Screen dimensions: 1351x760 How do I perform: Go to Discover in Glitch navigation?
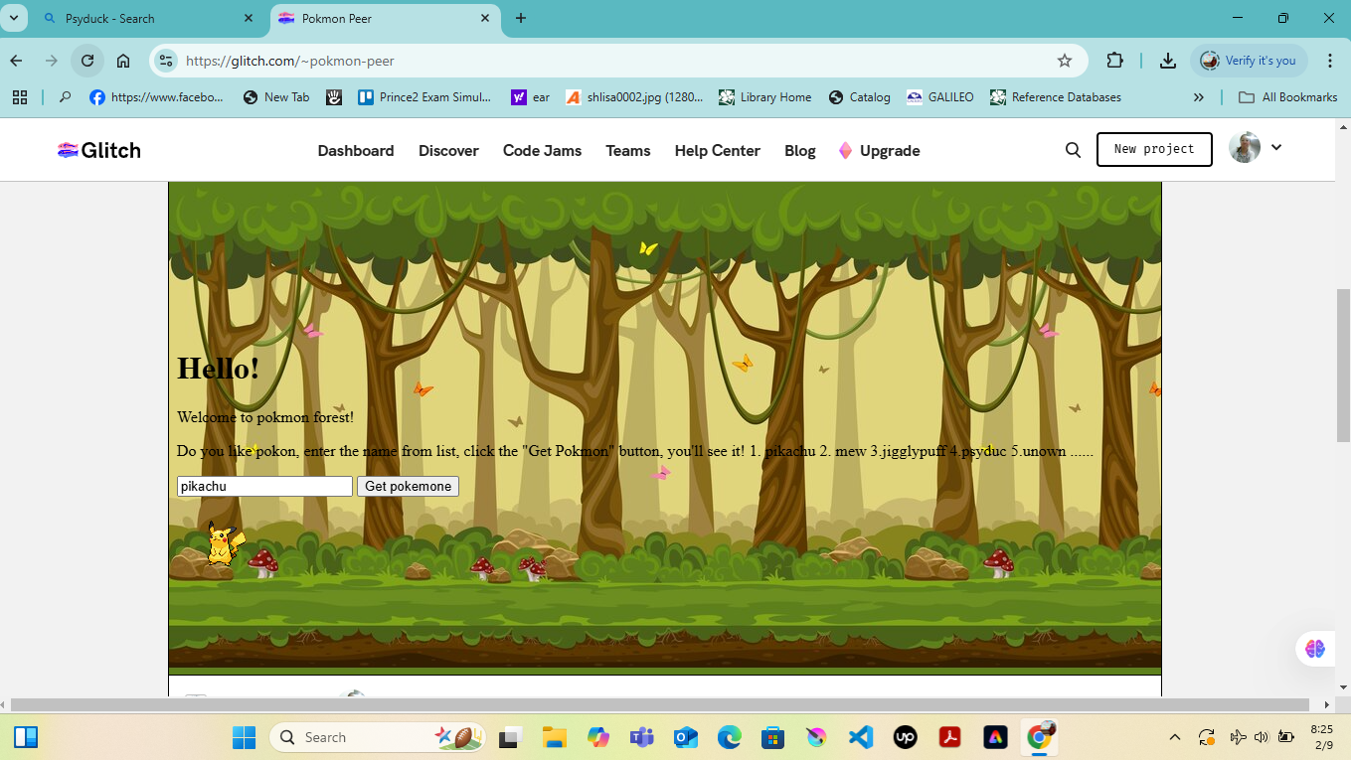point(448,151)
